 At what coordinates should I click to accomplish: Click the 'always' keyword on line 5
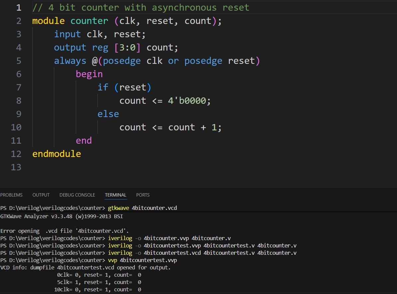(70, 61)
